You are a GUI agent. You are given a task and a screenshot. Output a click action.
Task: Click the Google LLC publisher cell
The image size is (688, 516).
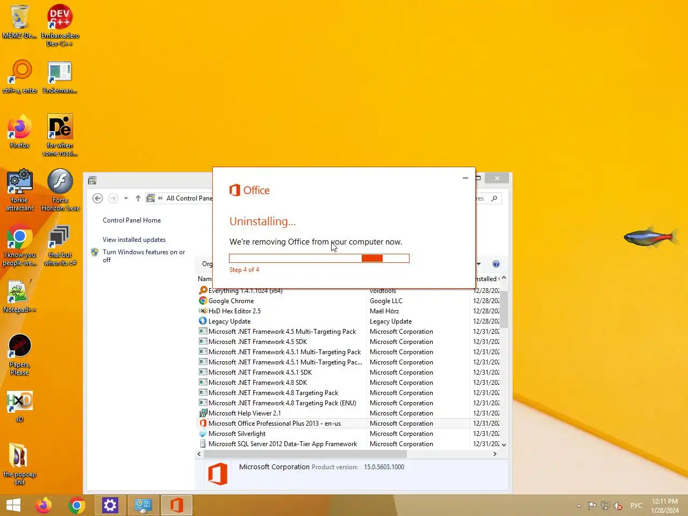pyautogui.click(x=386, y=301)
